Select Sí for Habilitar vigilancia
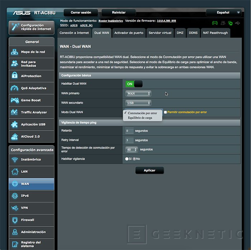 (127, 159)
